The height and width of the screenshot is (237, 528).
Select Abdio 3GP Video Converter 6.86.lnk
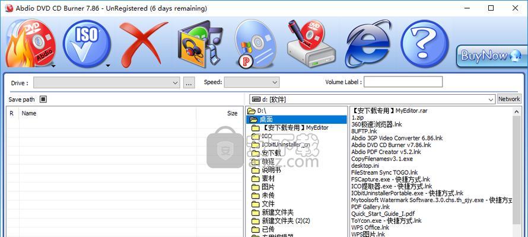pos(397,138)
